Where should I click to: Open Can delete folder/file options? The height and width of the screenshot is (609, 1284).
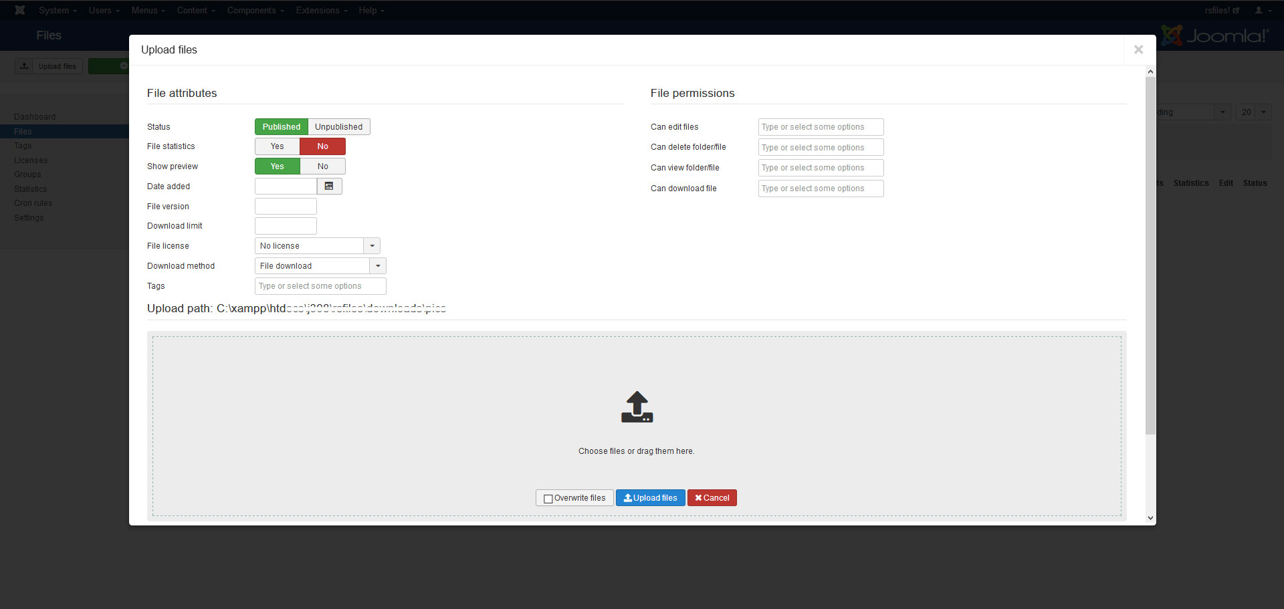tap(821, 148)
